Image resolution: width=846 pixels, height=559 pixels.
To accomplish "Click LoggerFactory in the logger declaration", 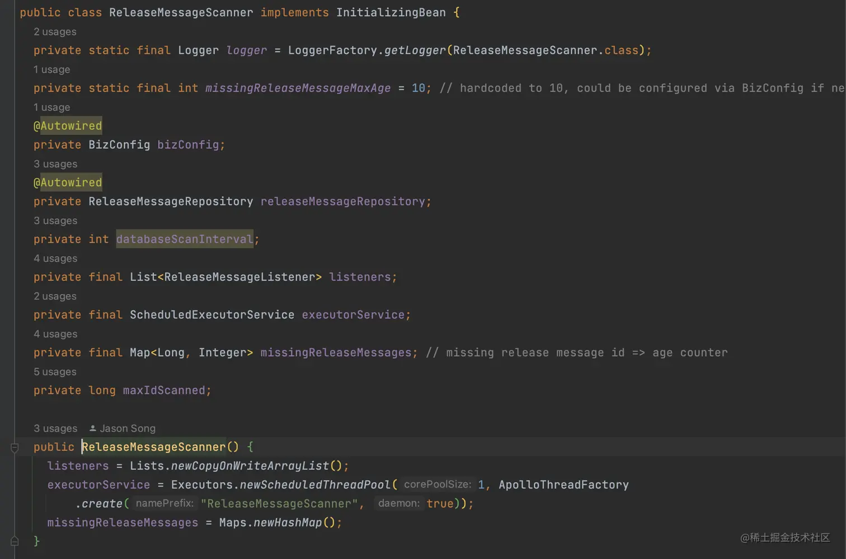I will (332, 50).
